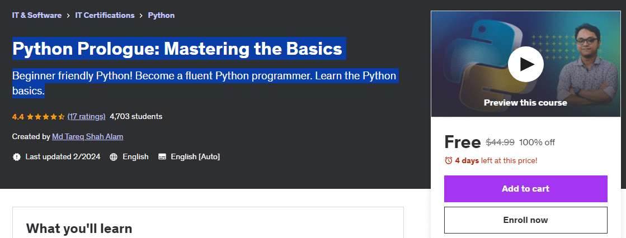Viewport: 626px width, 238px height.
Task: Open the 17 ratings link
Action: coord(86,116)
